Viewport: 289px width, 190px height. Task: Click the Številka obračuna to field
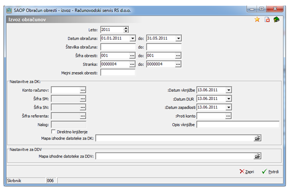164,47
